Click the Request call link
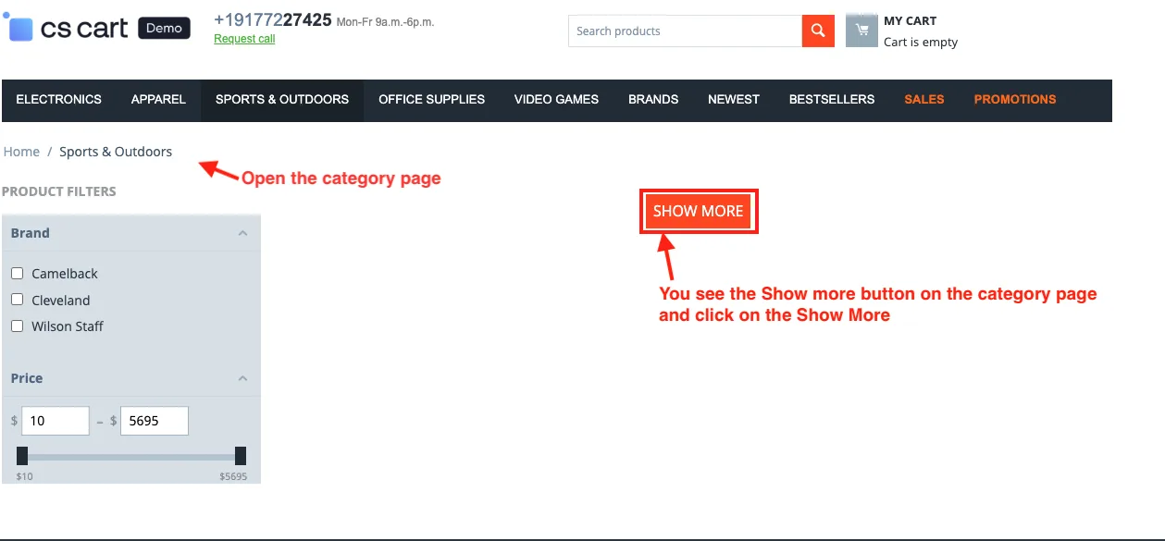Viewport: 1165px width, 541px height. point(244,39)
